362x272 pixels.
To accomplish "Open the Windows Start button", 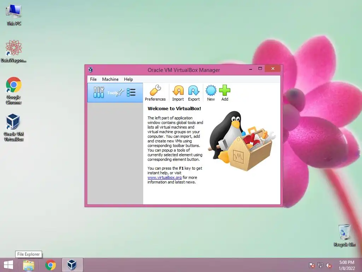I will pyautogui.click(x=8, y=265).
